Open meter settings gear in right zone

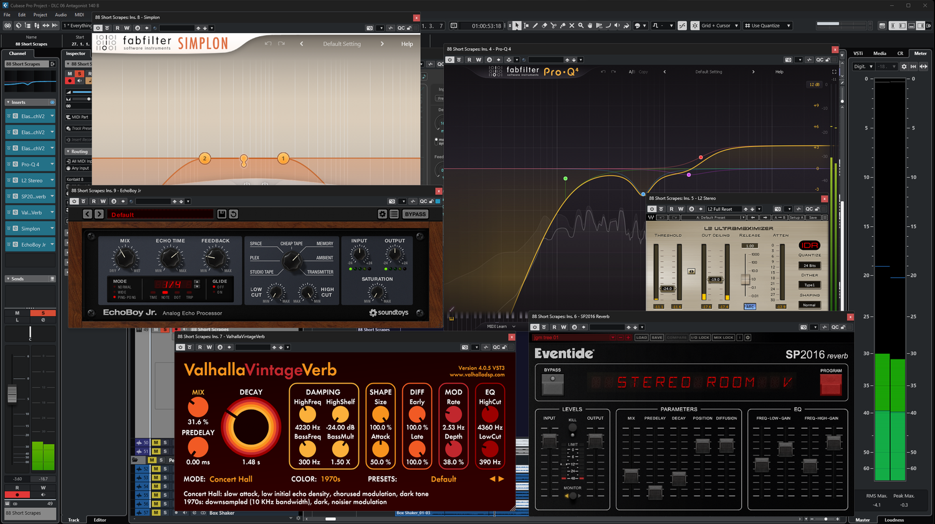click(904, 66)
